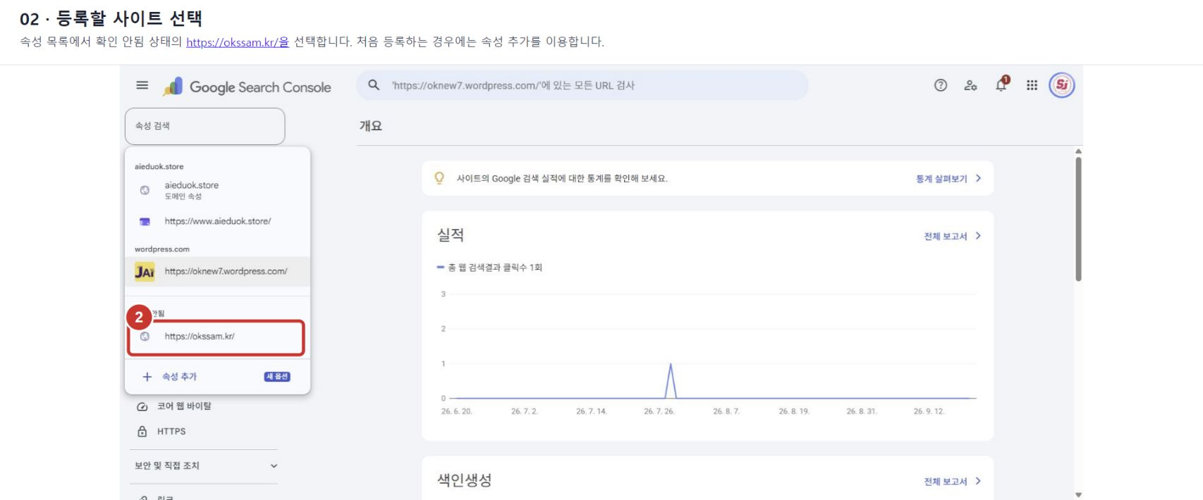This screenshot has height=500, width=1203.
Task: Select the https://www.aieduok.store/ property
Action: [x=217, y=221]
